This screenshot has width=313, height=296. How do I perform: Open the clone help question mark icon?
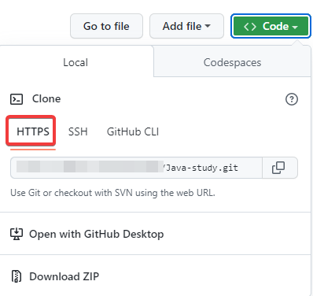tap(292, 99)
